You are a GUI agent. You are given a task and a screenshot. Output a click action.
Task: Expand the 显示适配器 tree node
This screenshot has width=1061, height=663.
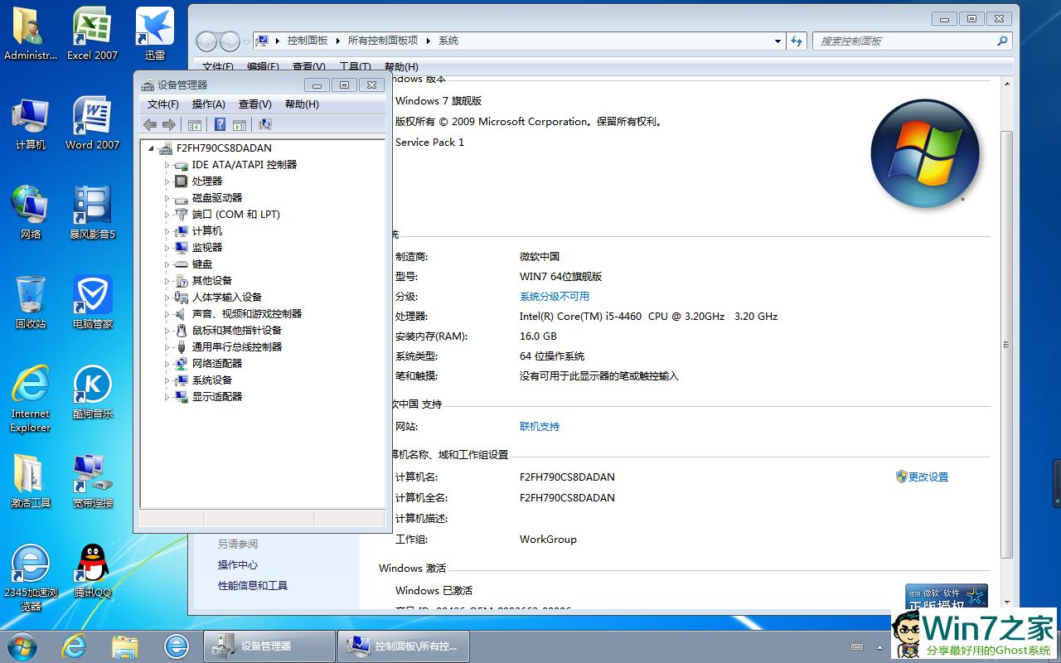click(167, 397)
